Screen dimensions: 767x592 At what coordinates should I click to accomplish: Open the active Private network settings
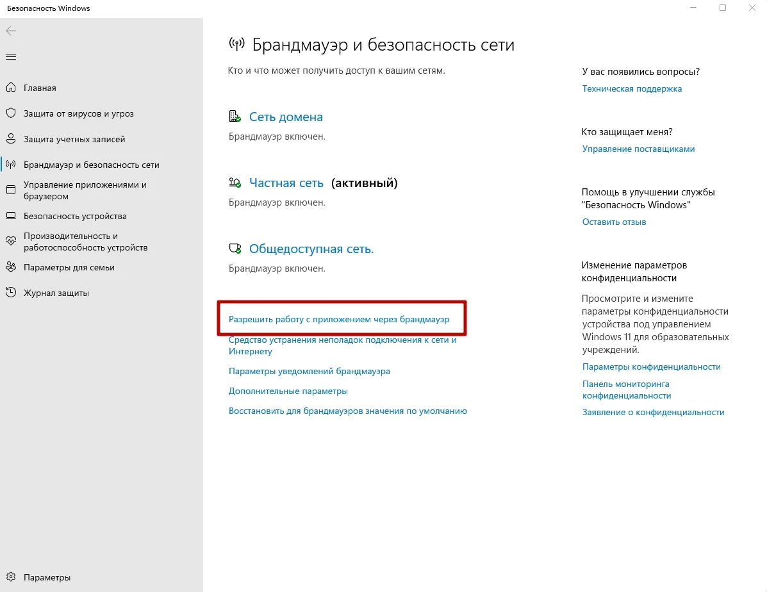pyautogui.click(x=286, y=183)
